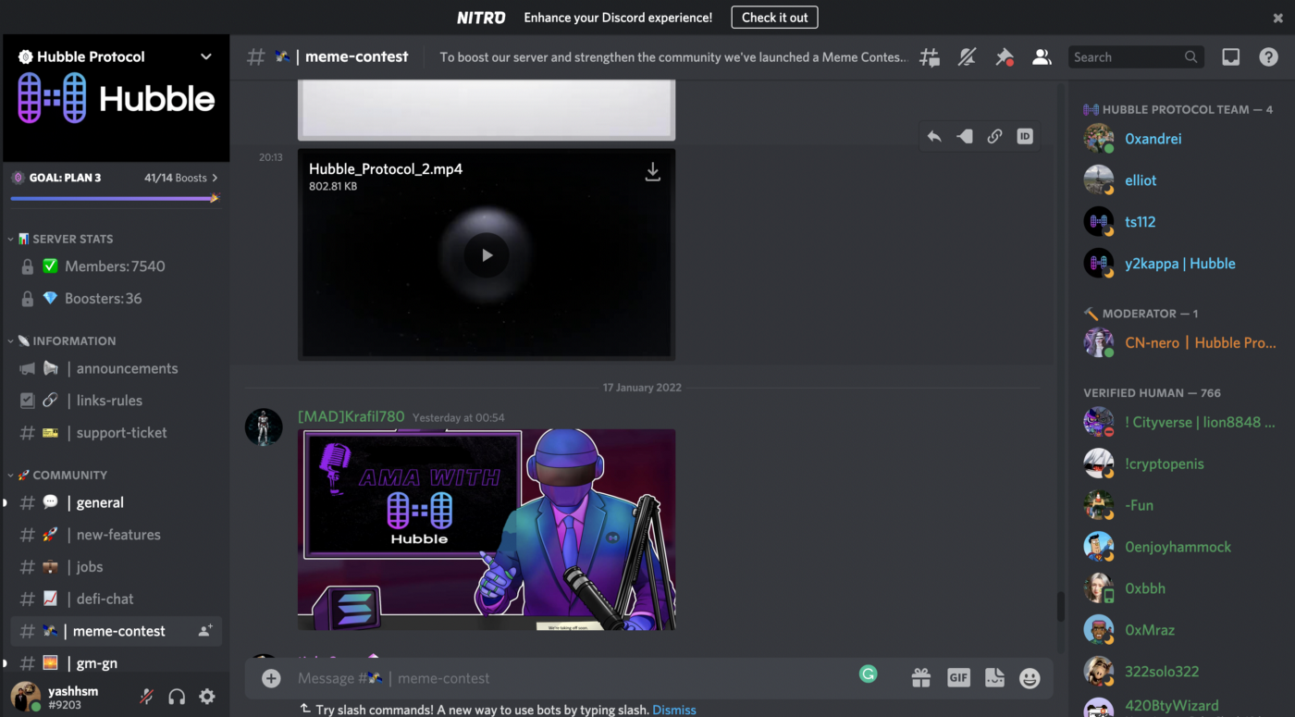The height and width of the screenshot is (717, 1295).
Task: Click the yashhsm user avatar
Action: (25, 696)
